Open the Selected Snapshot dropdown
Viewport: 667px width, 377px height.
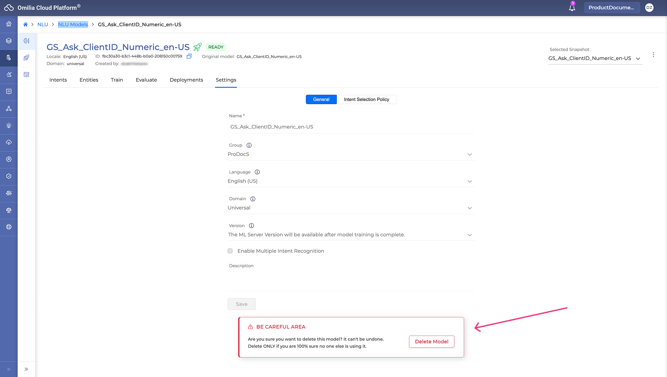tap(595, 59)
